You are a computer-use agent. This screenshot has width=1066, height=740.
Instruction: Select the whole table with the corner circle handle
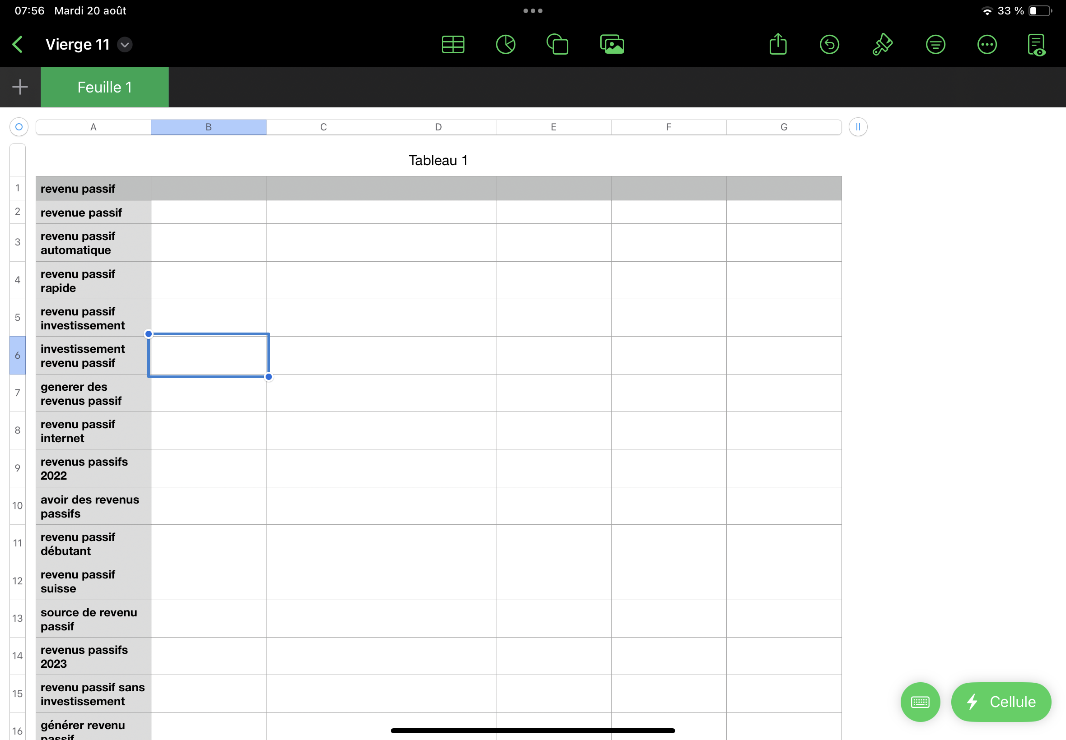coord(19,127)
